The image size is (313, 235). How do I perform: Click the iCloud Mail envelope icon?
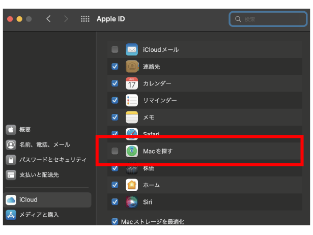132,50
